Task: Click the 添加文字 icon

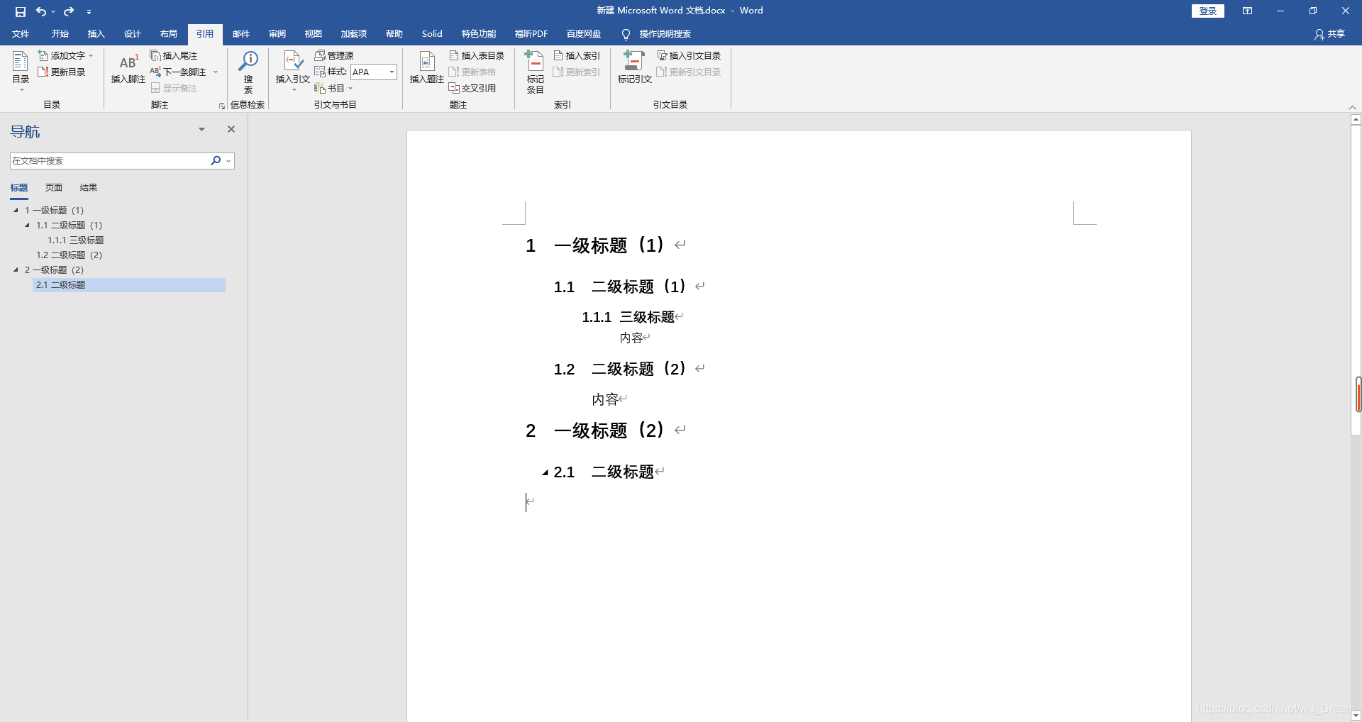Action: coord(43,55)
